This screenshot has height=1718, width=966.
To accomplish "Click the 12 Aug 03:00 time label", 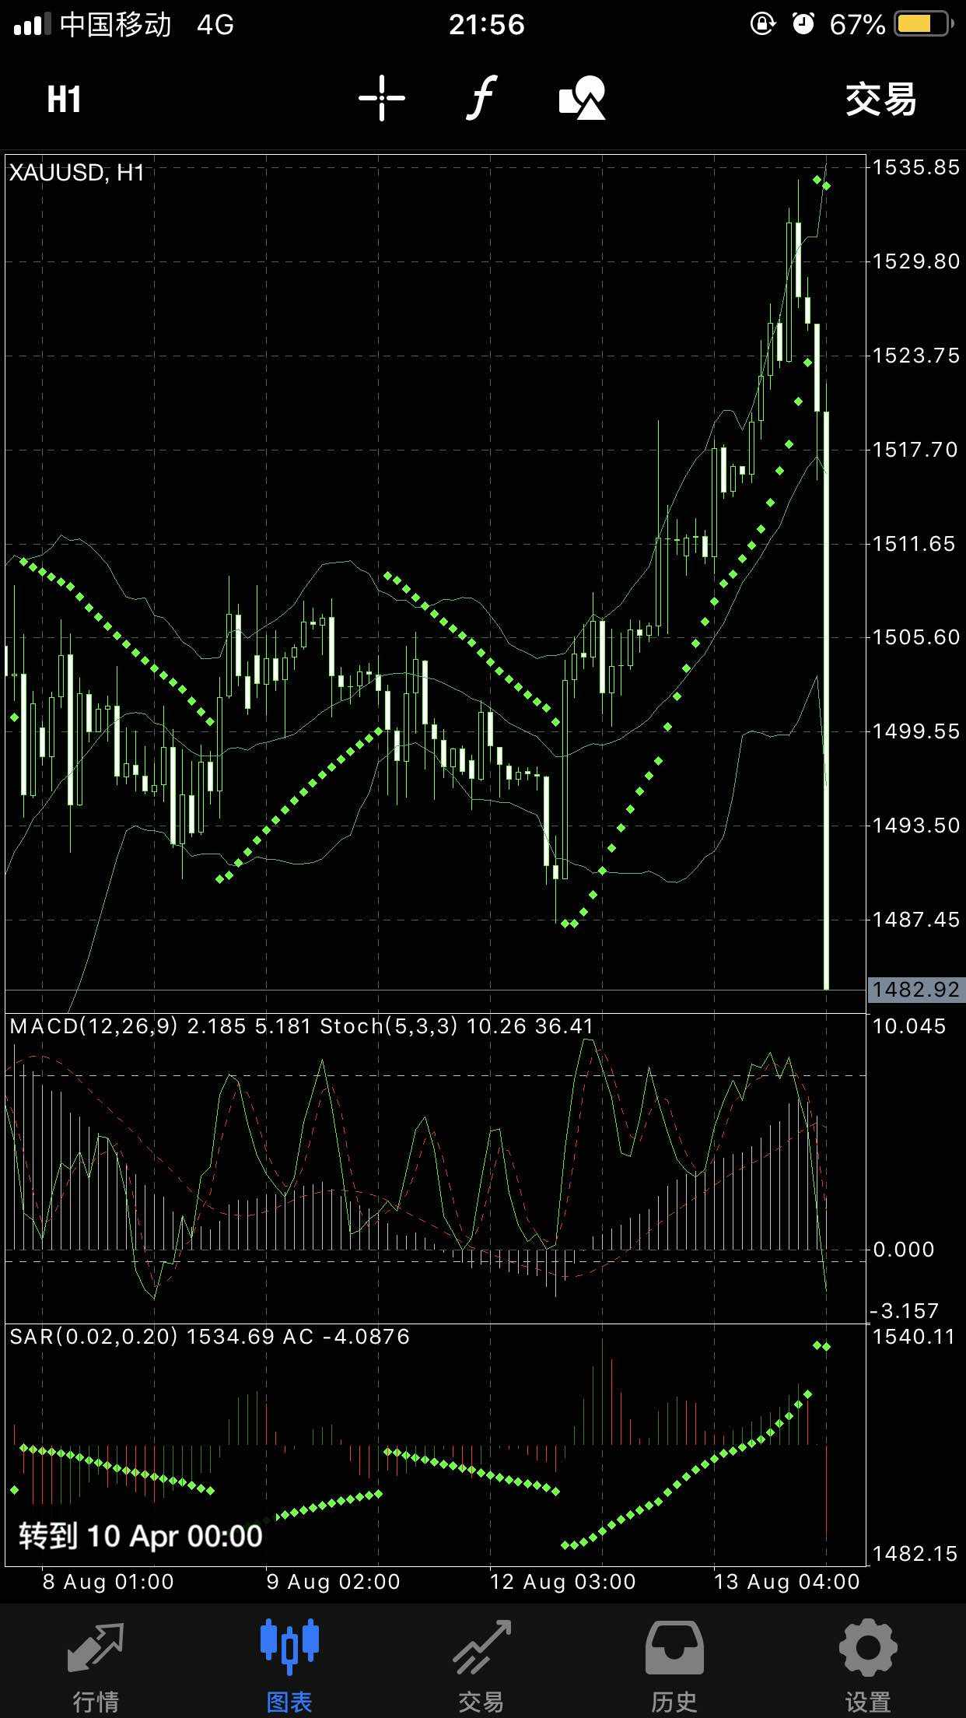I will (563, 1582).
